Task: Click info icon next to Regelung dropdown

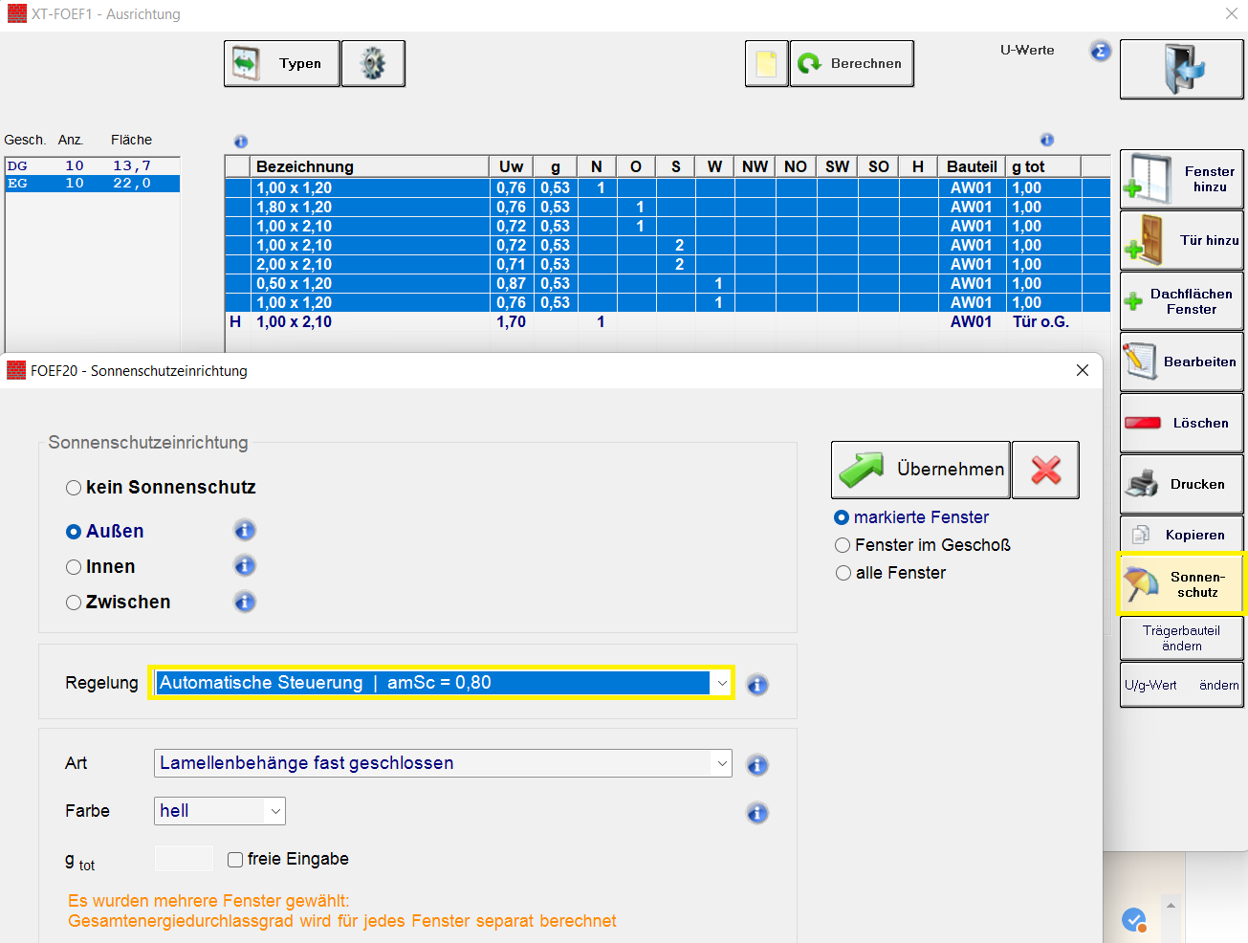Action: (x=757, y=685)
